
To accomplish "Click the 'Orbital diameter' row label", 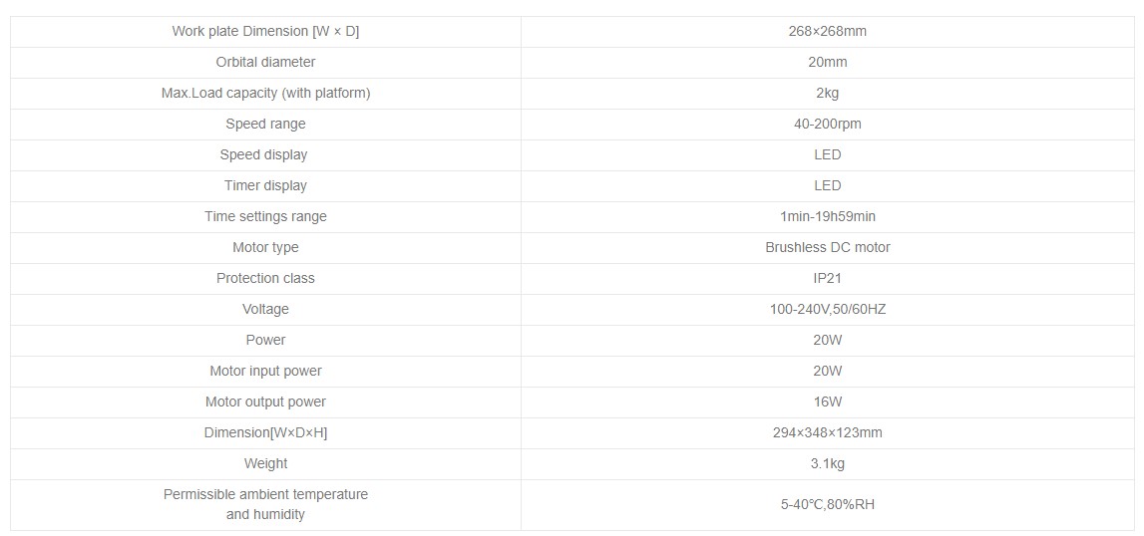I will (265, 62).
